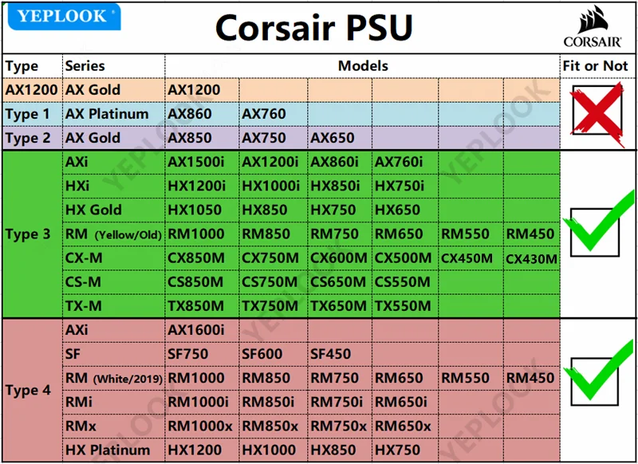Click the Models column header
Screen dimensions: 638x464
tap(363, 66)
